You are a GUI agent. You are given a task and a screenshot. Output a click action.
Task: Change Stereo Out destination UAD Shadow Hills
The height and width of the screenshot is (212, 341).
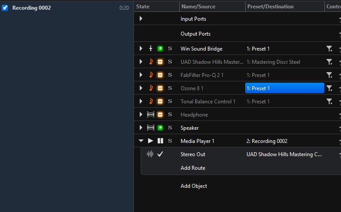coord(284,154)
